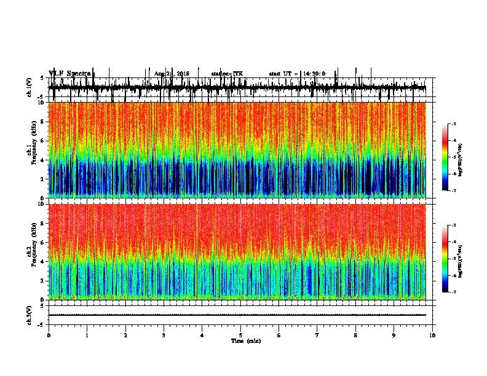Click the -3 label on ch.2 colorbar
Image resolution: width=487 pixels, height=376 pixels.
454,225
